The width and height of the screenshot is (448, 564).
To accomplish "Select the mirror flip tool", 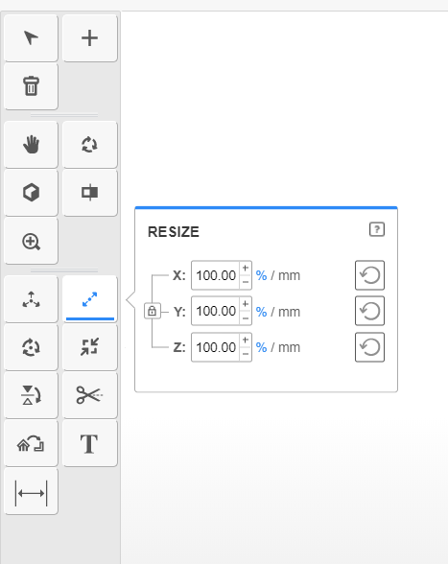I will 31,395.
